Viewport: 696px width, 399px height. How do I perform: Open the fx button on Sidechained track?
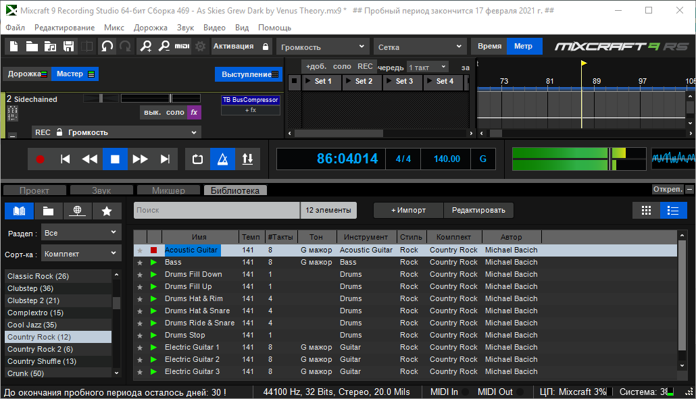click(195, 113)
